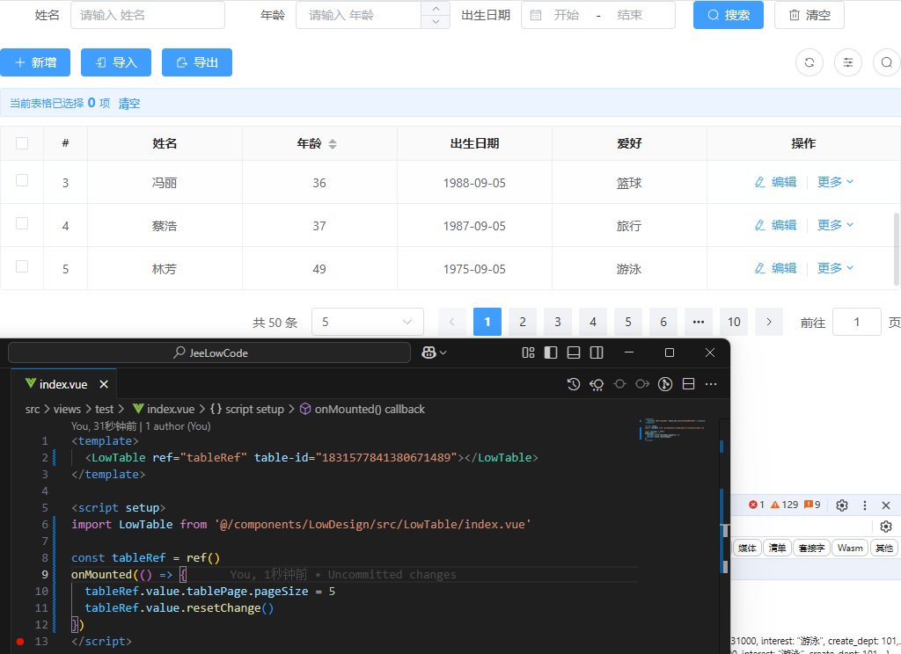
Task: Select the Wasm filter in DevTools
Action: click(850, 548)
